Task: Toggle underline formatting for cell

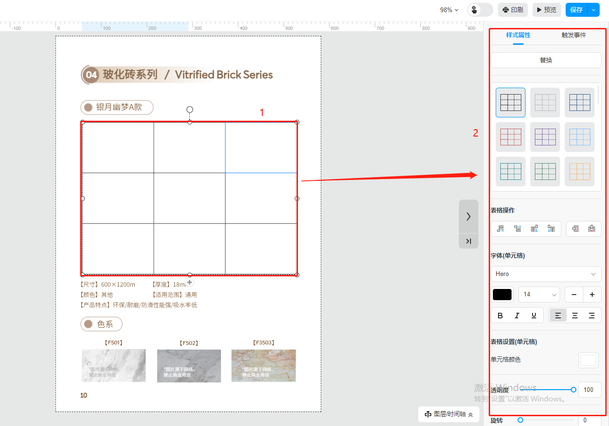Action: click(534, 316)
